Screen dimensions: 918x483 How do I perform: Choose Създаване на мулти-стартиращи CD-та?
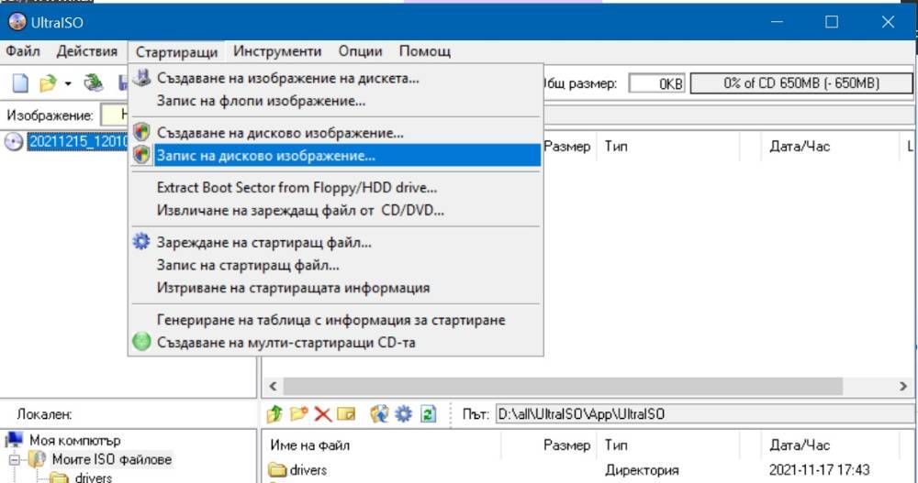(x=335, y=342)
